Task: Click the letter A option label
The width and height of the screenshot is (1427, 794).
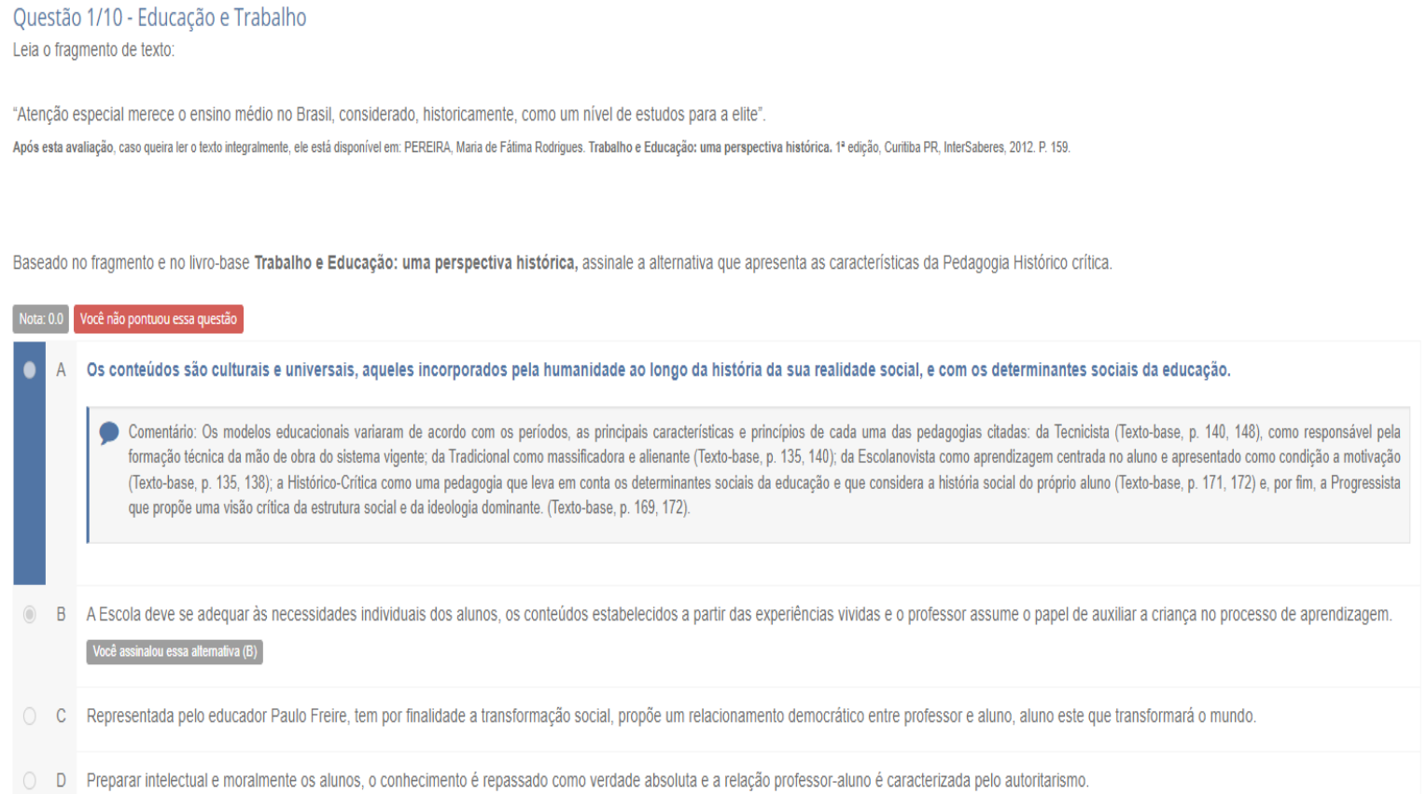Action: click(x=62, y=370)
